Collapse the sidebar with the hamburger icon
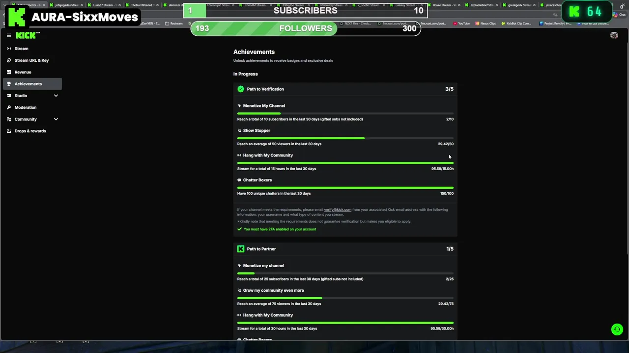629x353 pixels. click(9, 35)
